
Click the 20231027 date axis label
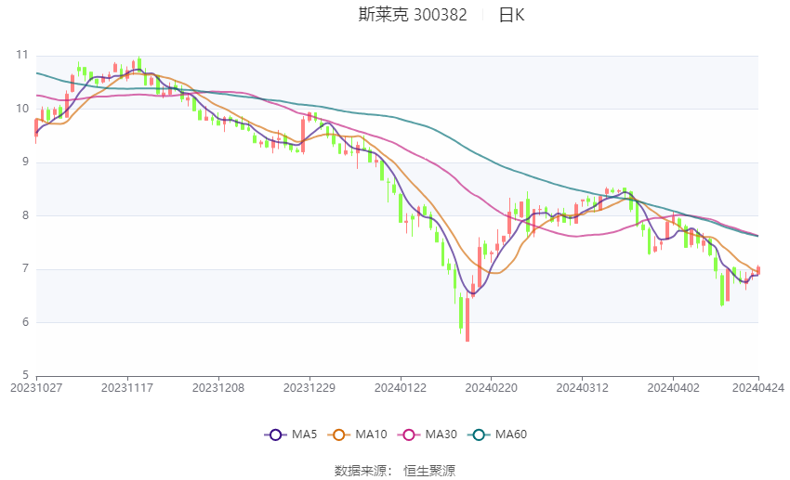(x=36, y=388)
